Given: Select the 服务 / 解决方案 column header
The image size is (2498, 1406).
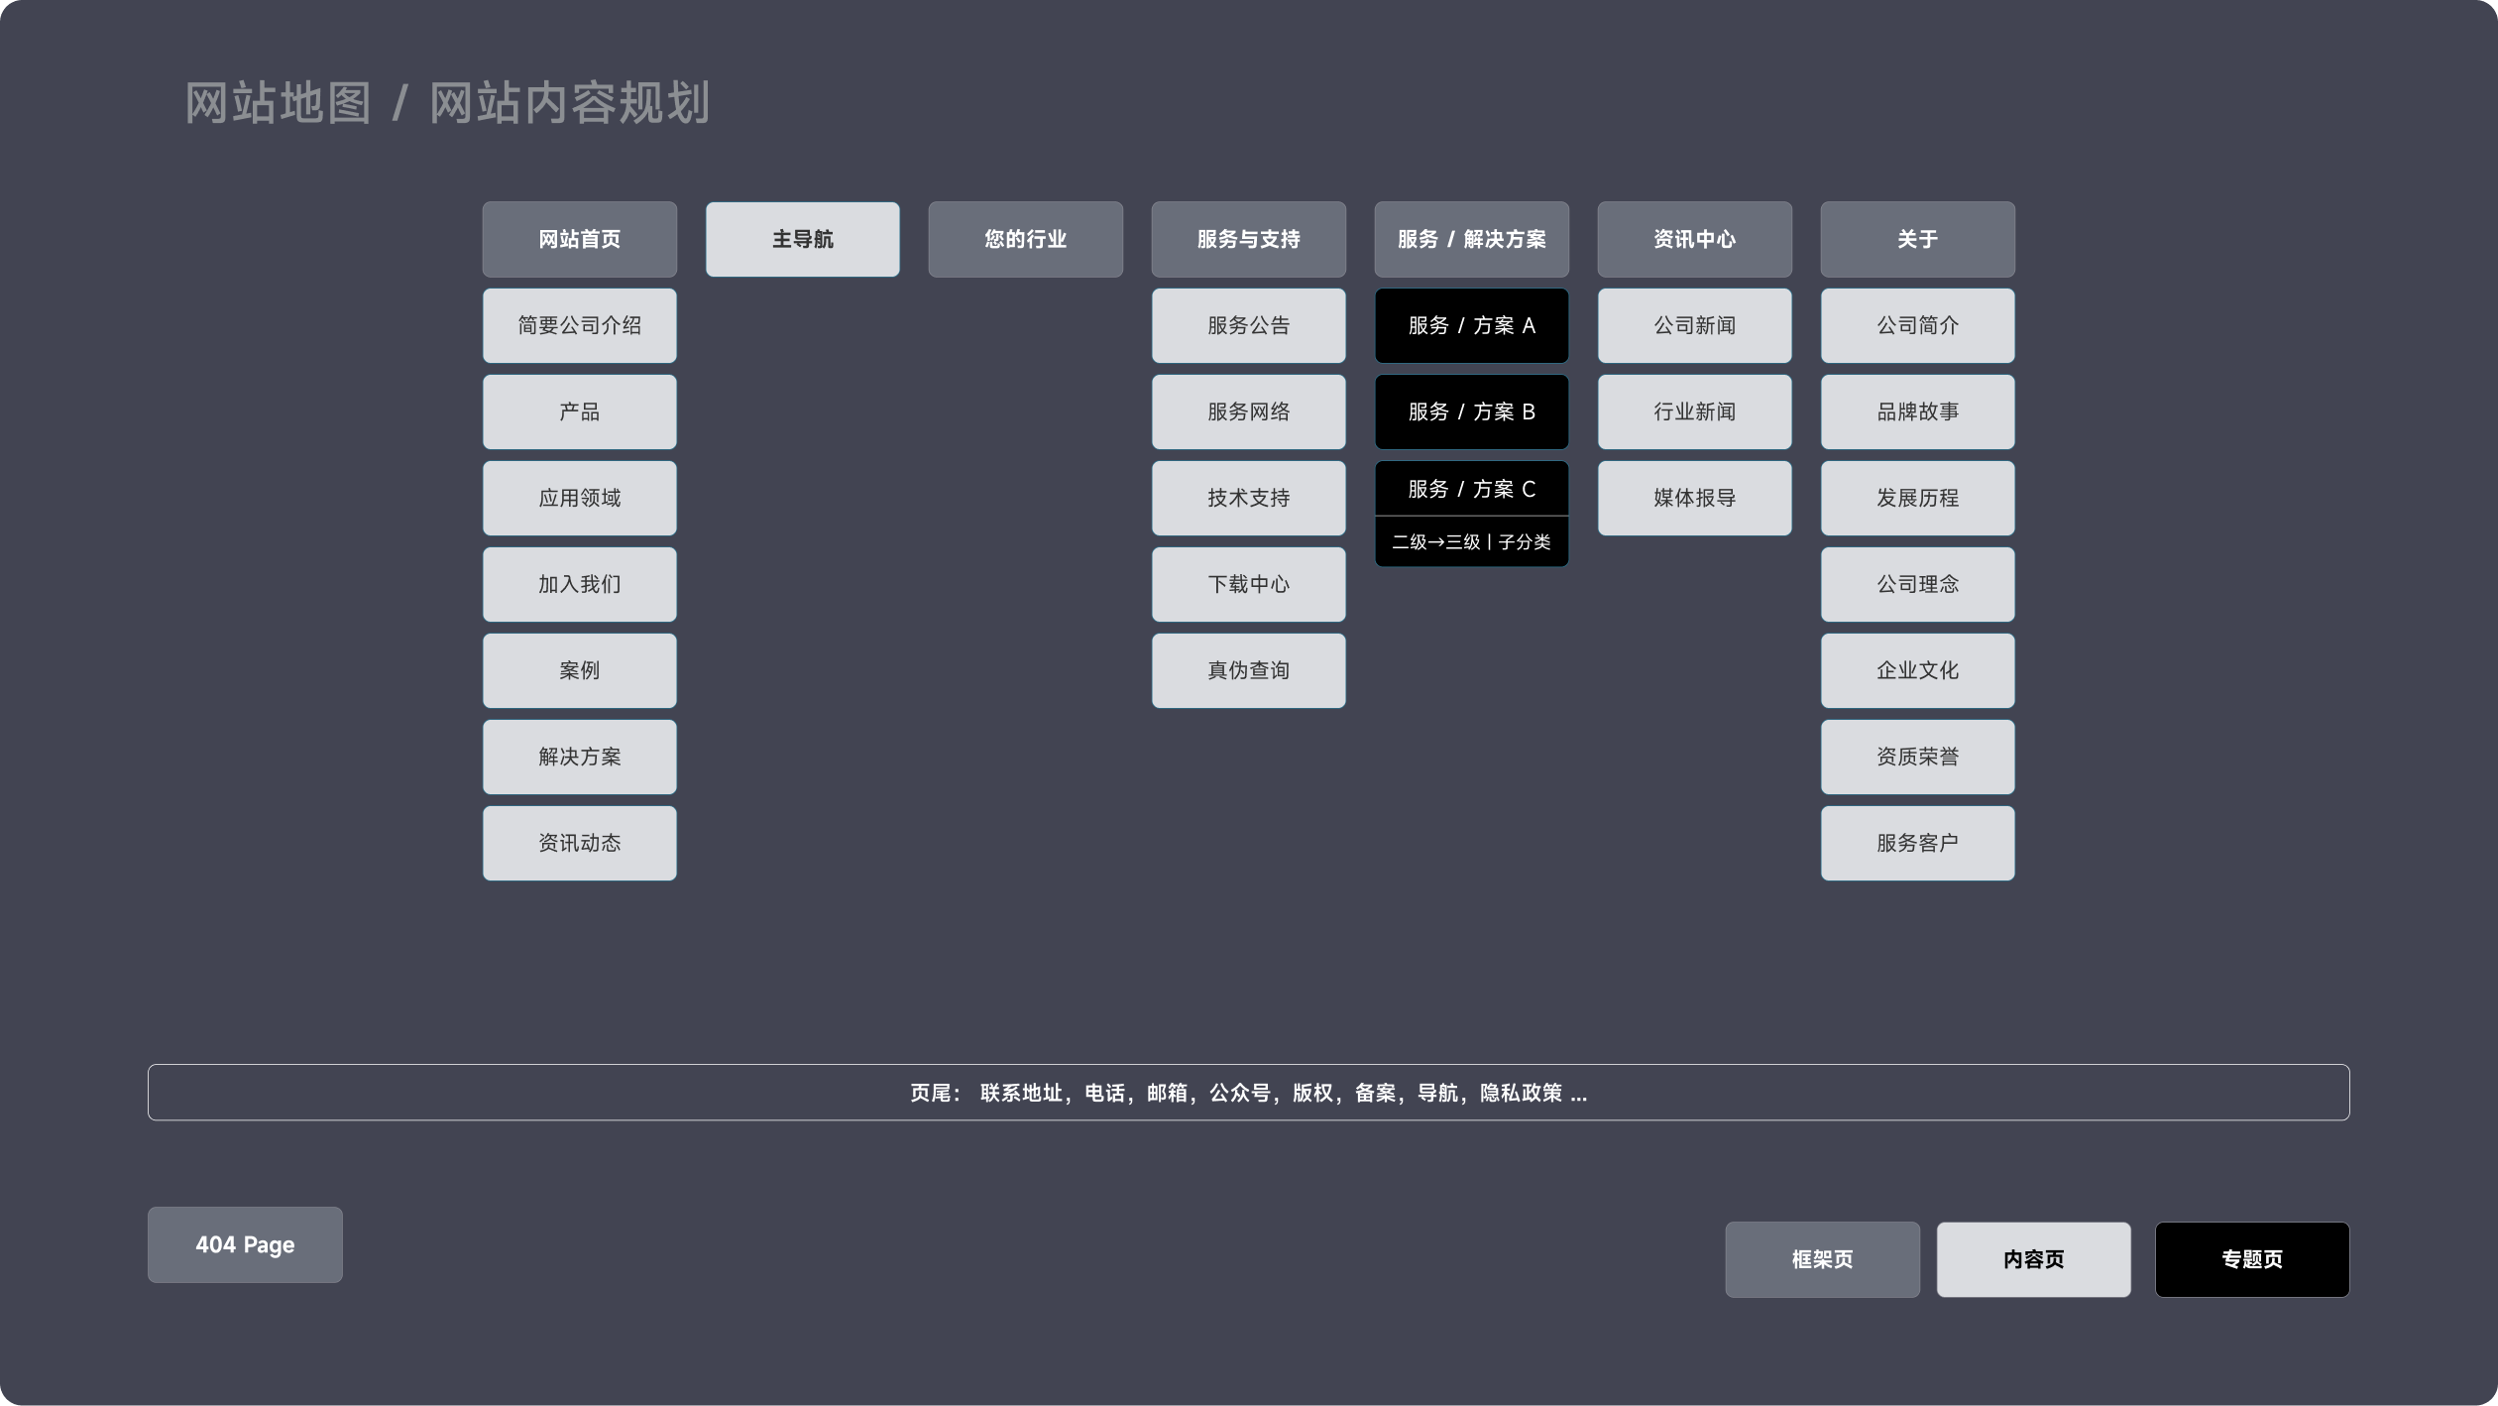Looking at the screenshot, I should coord(1471,239).
